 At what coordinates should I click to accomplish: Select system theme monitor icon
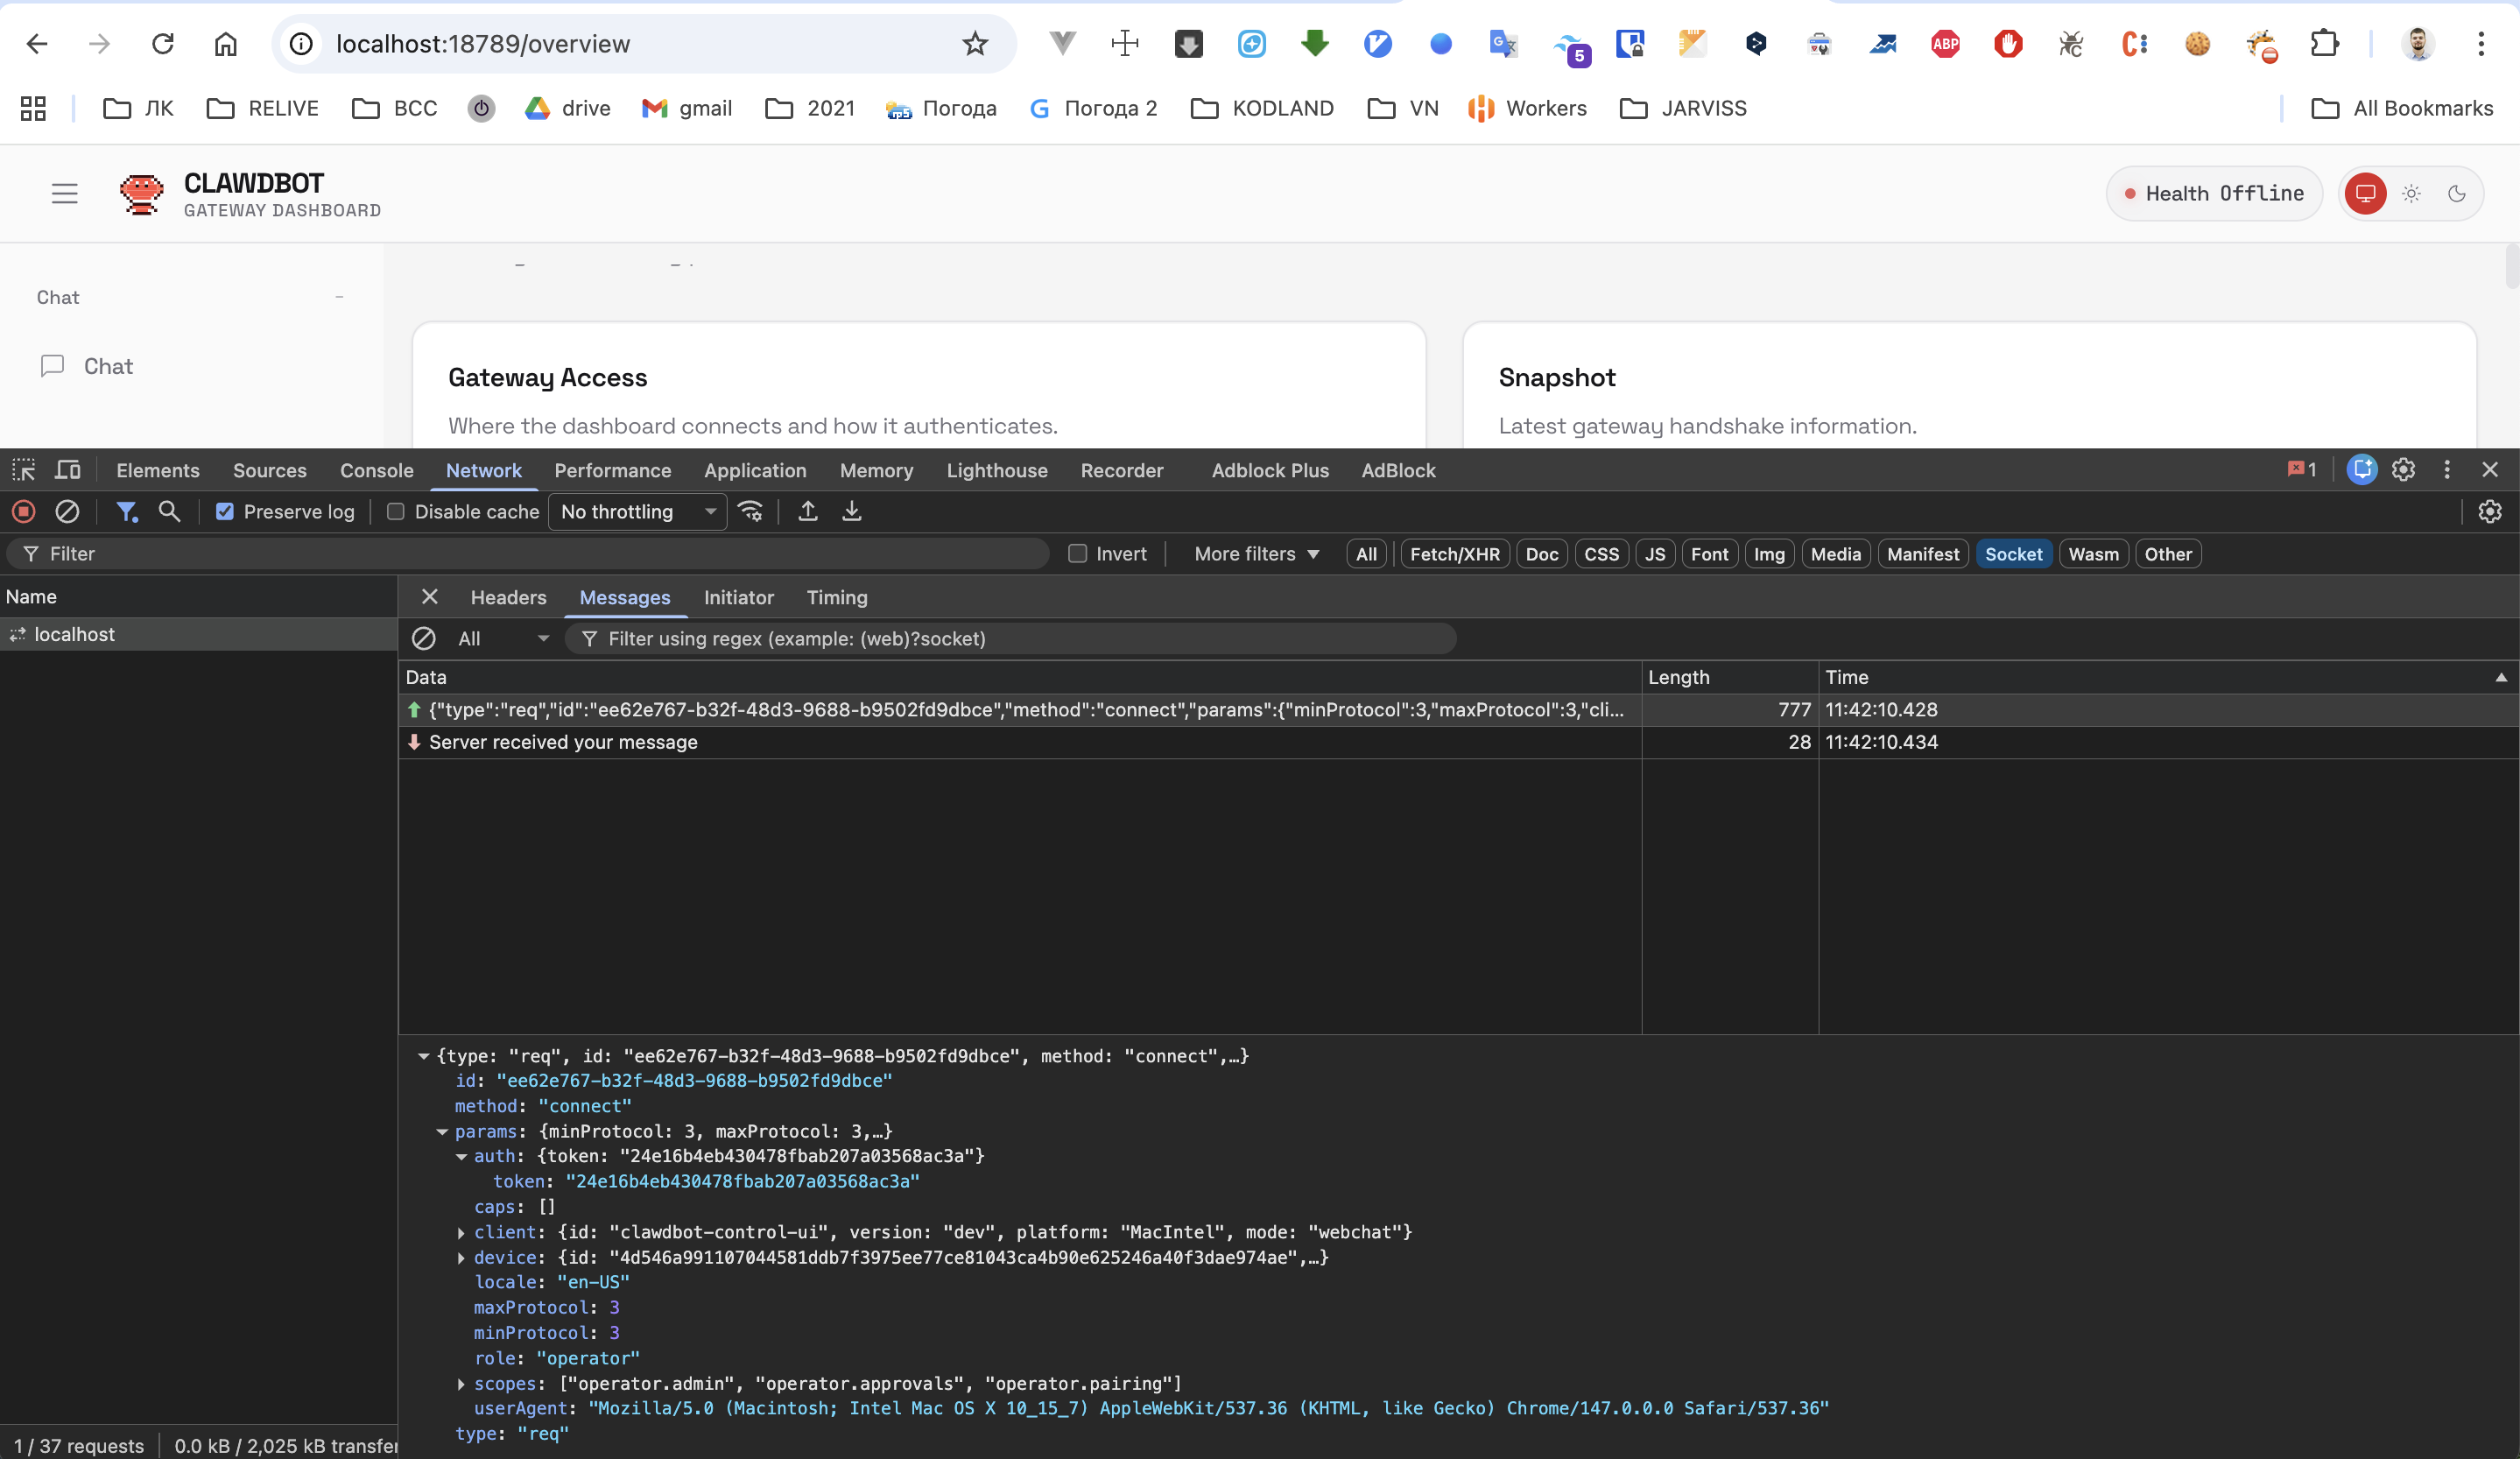2365,194
